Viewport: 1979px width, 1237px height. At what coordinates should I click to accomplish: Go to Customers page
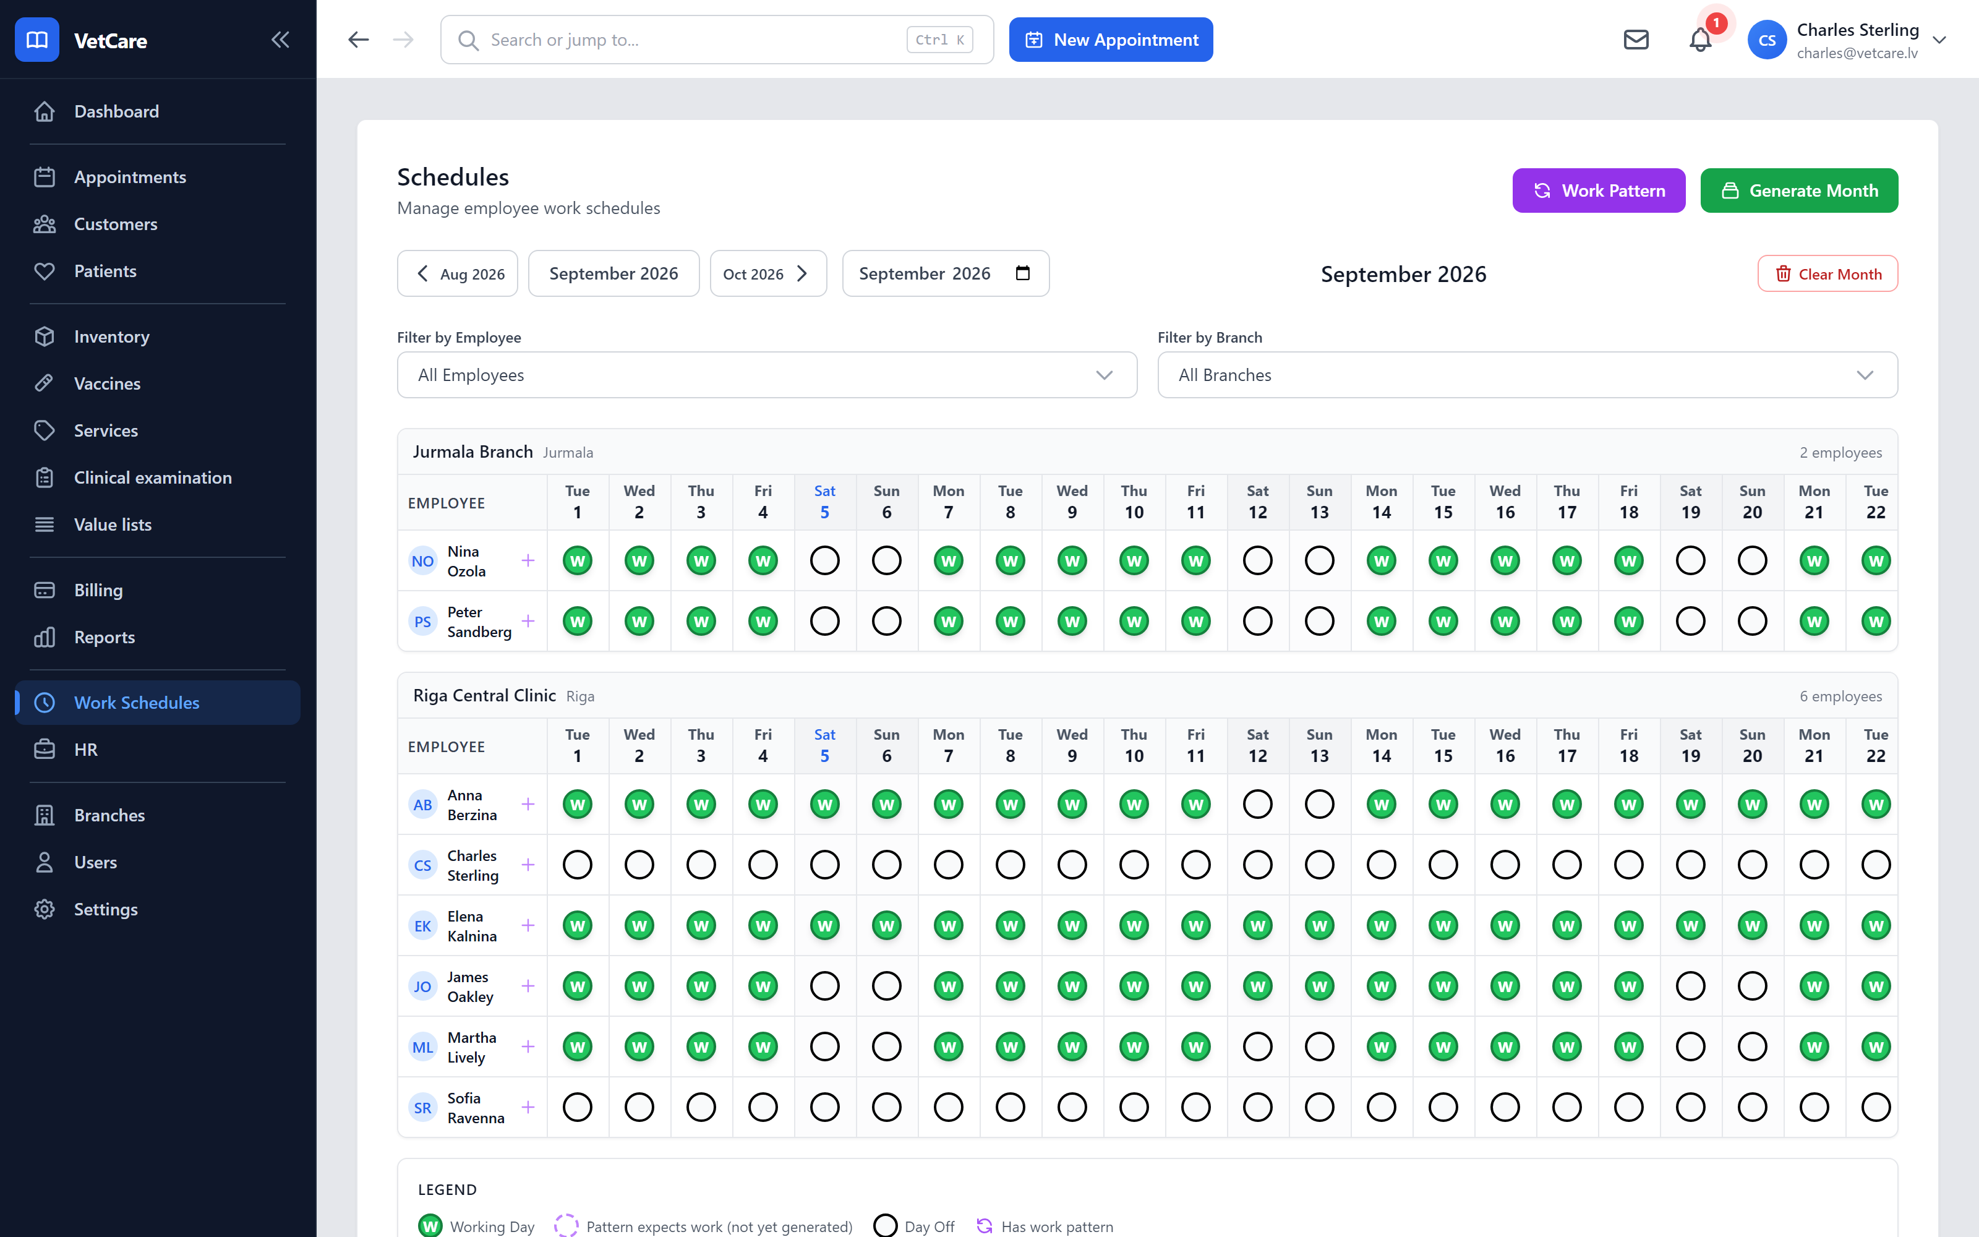point(158,224)
